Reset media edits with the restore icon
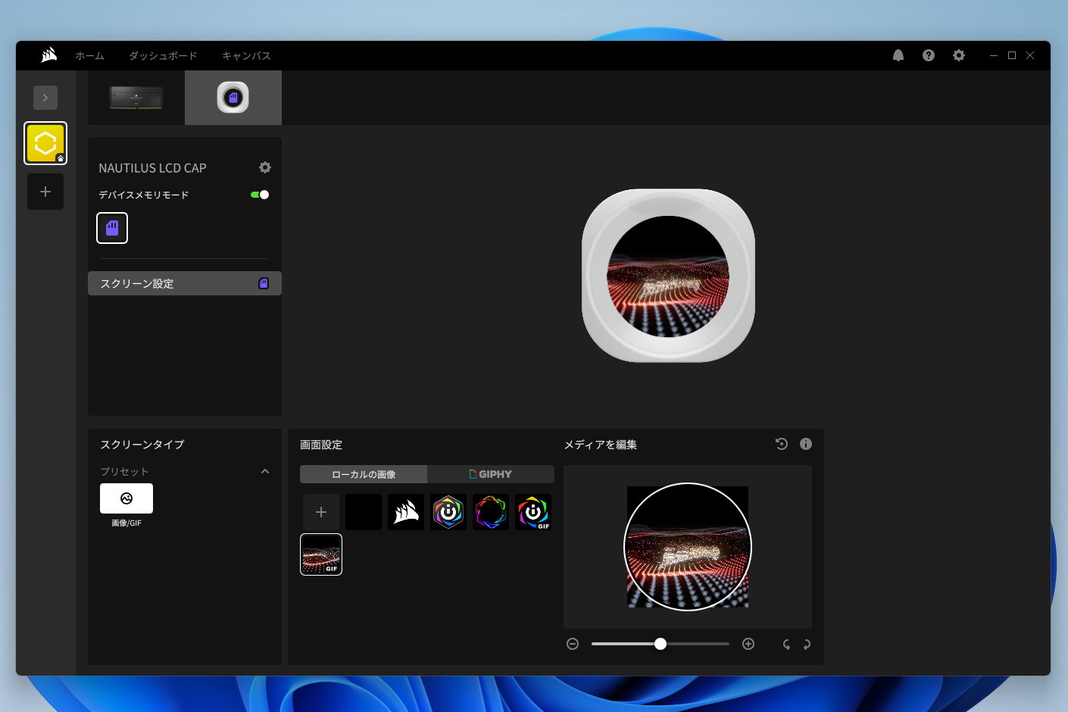 tap(782, 444)
